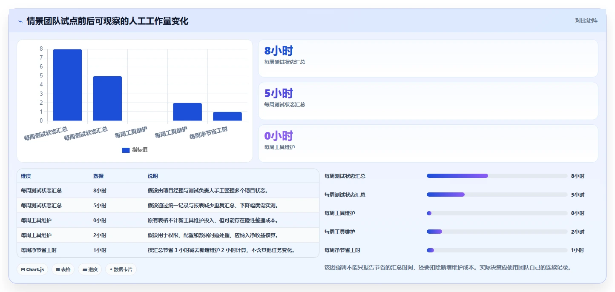The height and width of the screenshot is (292, 615).
Task: Click the 8小时 cell in the table
Action: tap(100, 191)
